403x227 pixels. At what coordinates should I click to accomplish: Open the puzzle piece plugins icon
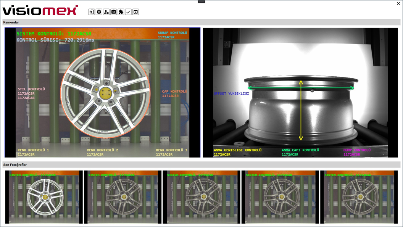pyautogui.click(x=121, y=12)
